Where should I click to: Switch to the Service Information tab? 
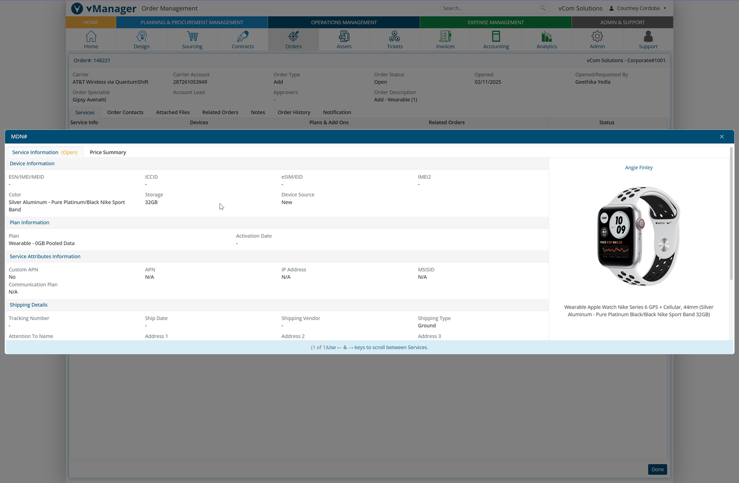click(44, 153)
